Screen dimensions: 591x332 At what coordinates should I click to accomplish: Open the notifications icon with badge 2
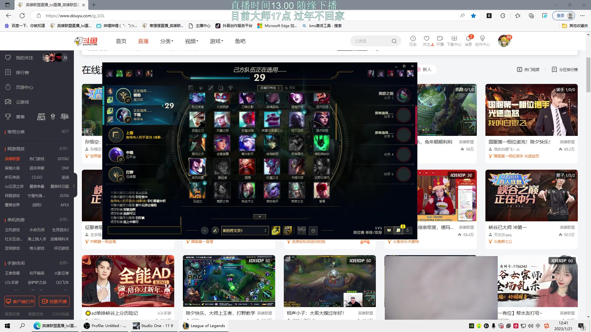pos(398,230)
